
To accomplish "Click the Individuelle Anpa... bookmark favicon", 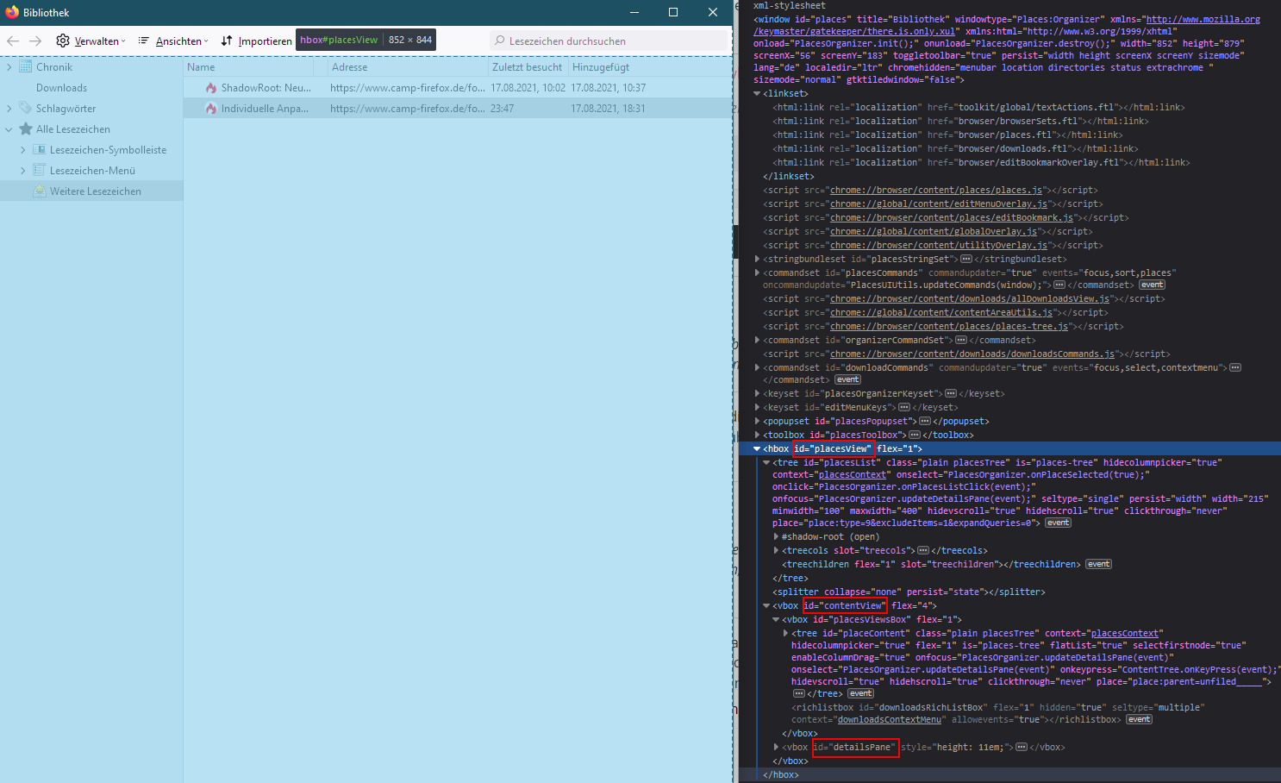I will 210,109.
